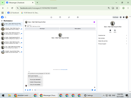Click the Mute bell in conversation details
This screenshot has width=131, height=98.
(x=110, y=30)
